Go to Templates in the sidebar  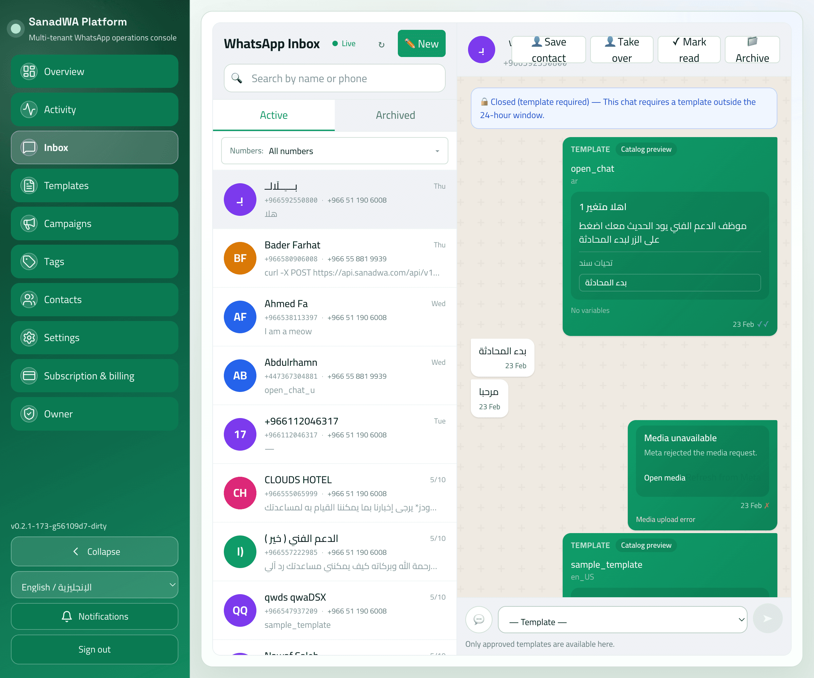point(95,185)
